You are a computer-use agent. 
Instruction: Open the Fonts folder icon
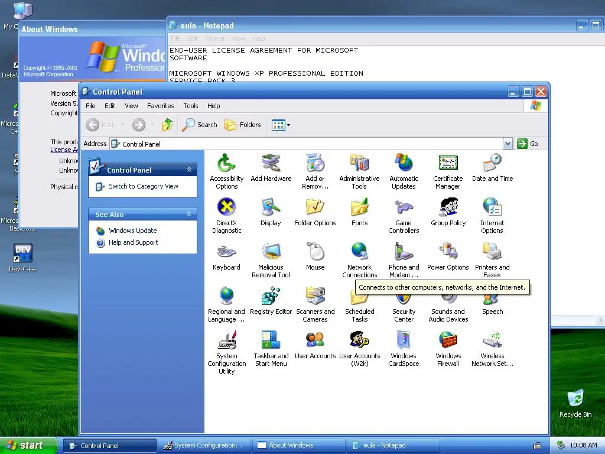click(x=359, y=207)
